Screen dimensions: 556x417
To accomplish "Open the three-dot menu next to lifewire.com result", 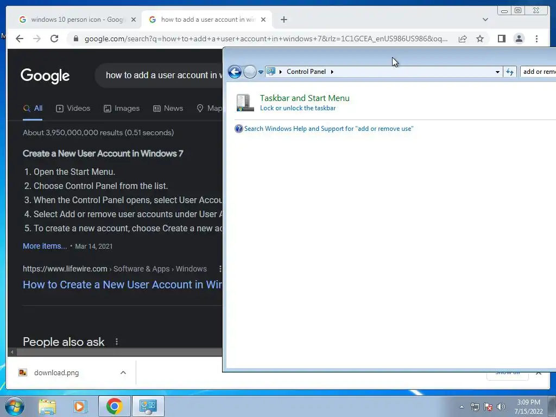I will (220, 269).
